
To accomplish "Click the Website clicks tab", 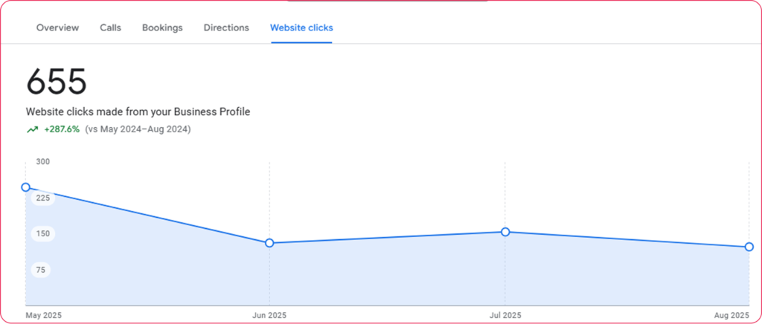I will point(301,27).
